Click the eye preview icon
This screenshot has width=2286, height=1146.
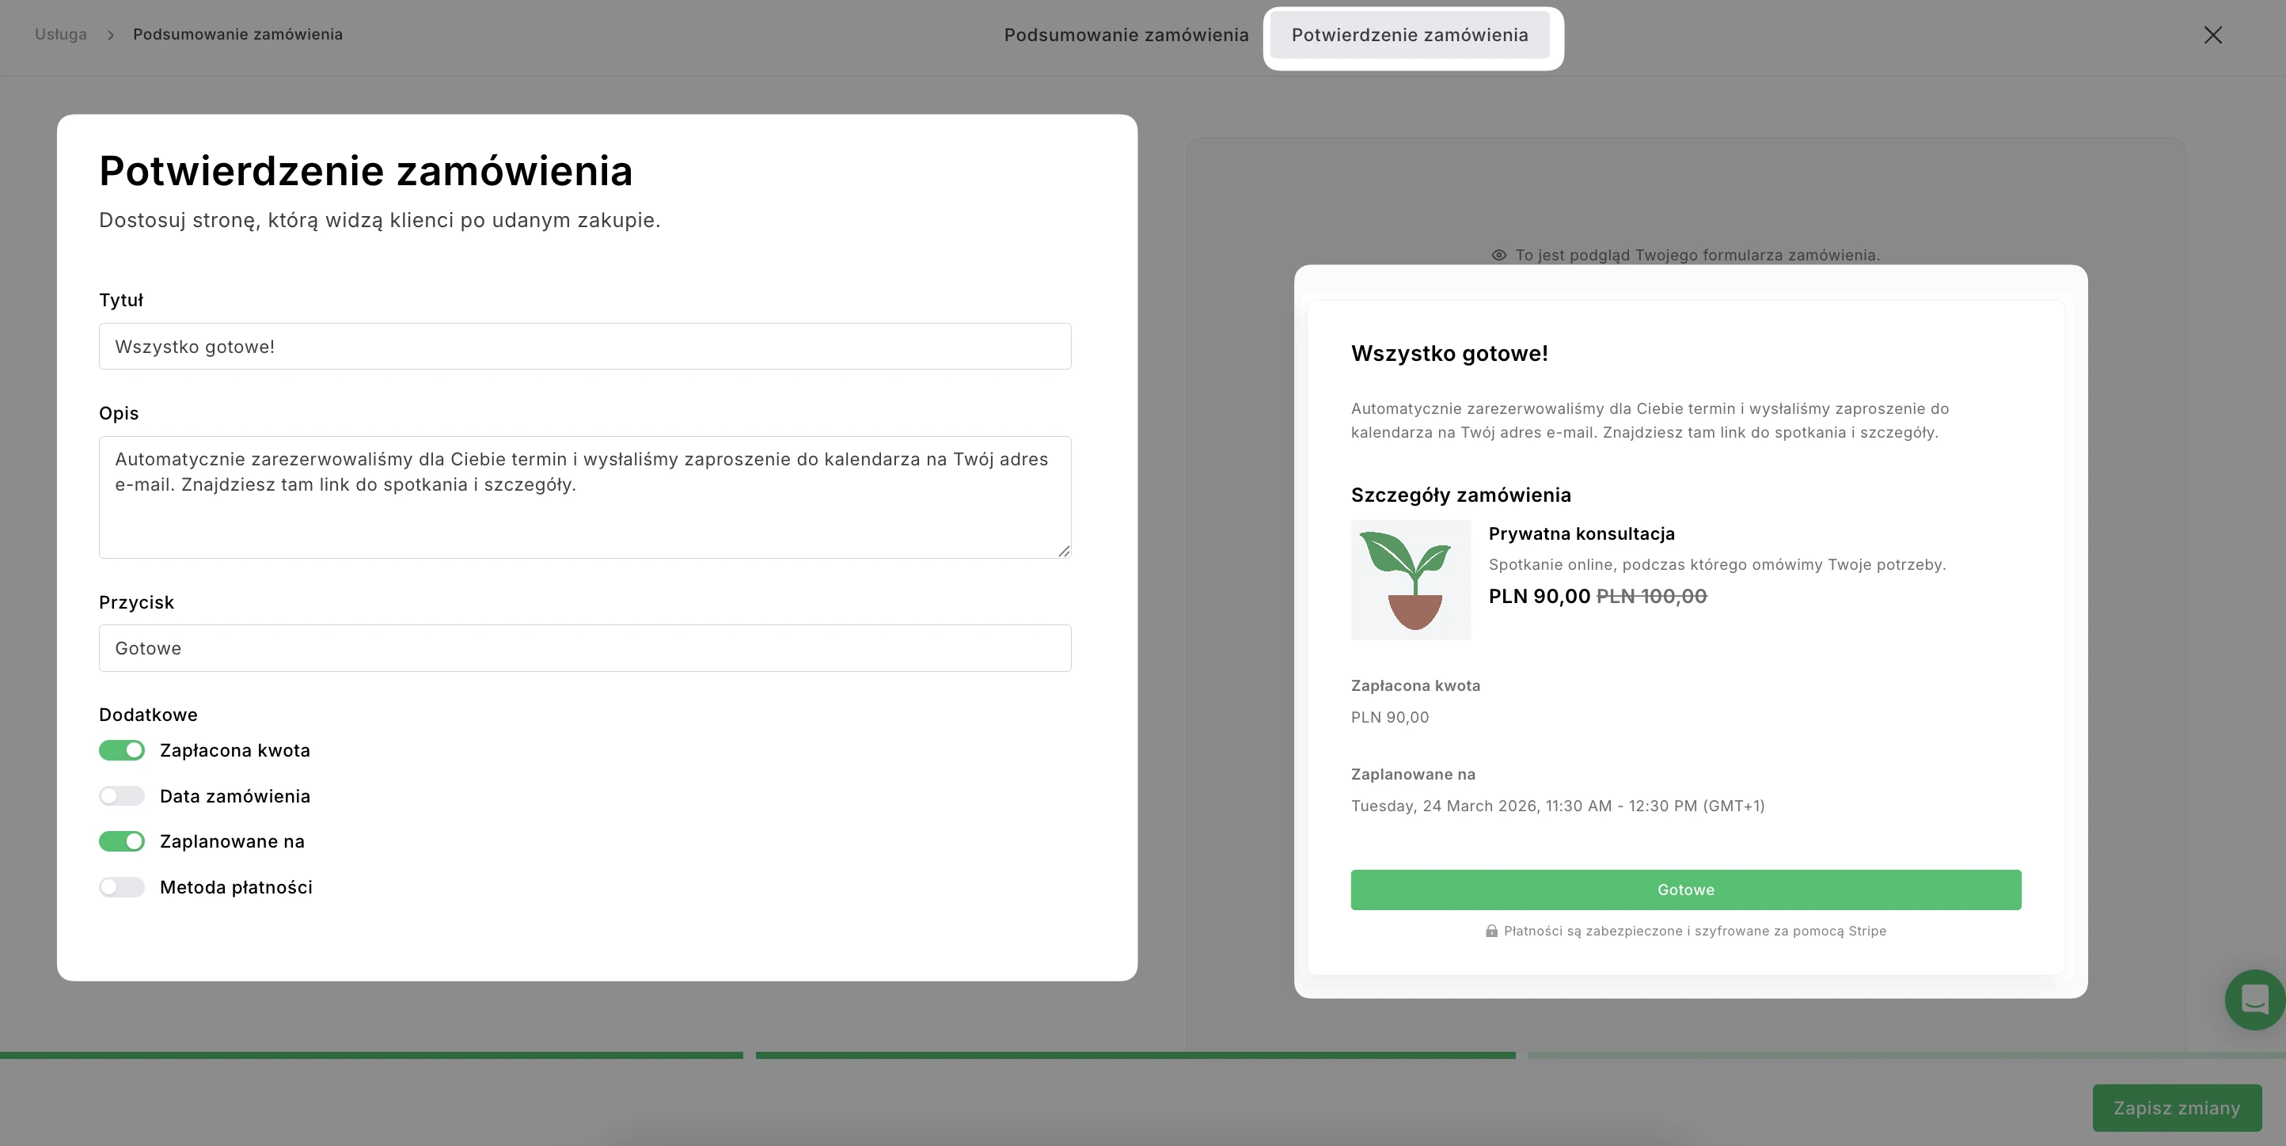pyautogui.click(x=1499, y=256)
